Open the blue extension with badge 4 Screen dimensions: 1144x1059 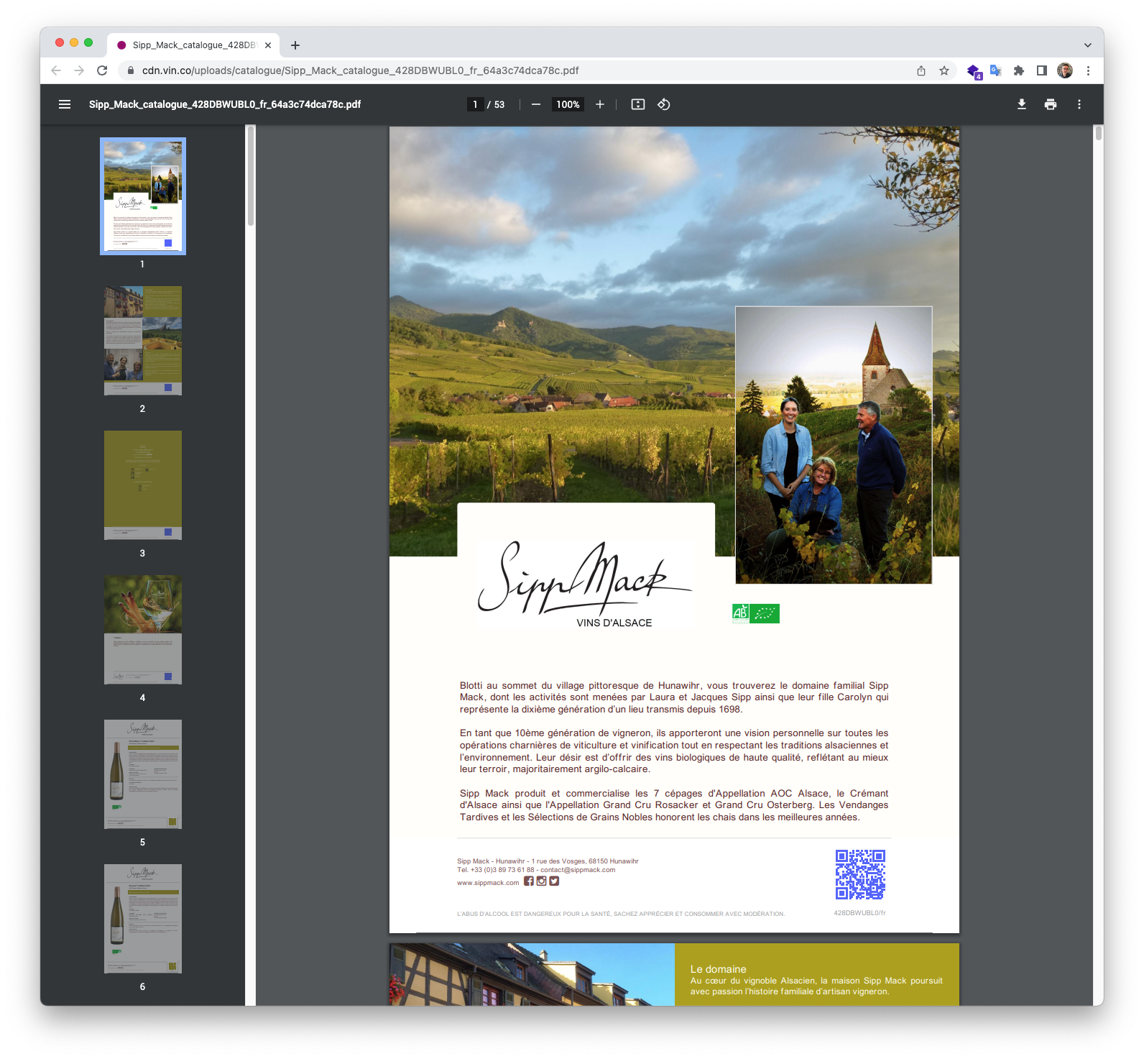coord(974,71)
